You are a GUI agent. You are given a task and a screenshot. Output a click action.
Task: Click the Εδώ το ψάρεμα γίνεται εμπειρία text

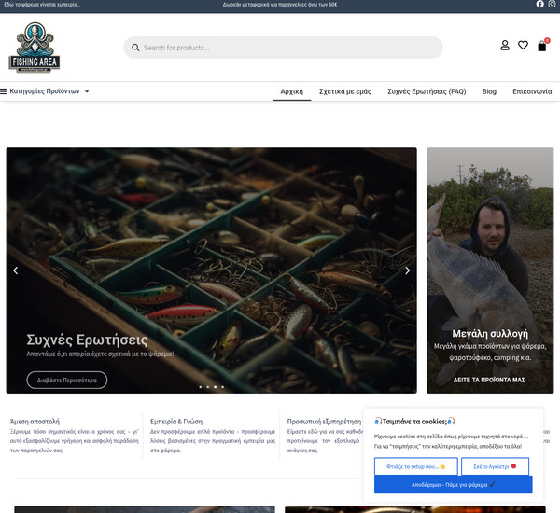pos(42,5)
